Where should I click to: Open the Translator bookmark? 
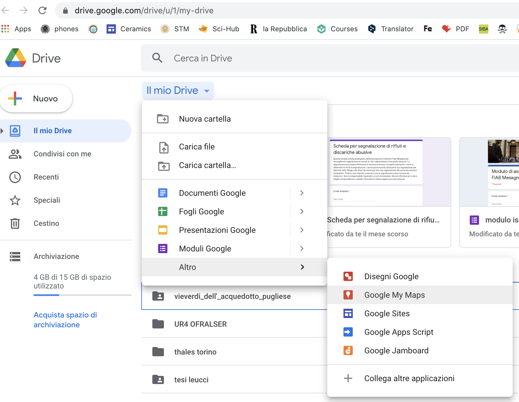(391, 29)
